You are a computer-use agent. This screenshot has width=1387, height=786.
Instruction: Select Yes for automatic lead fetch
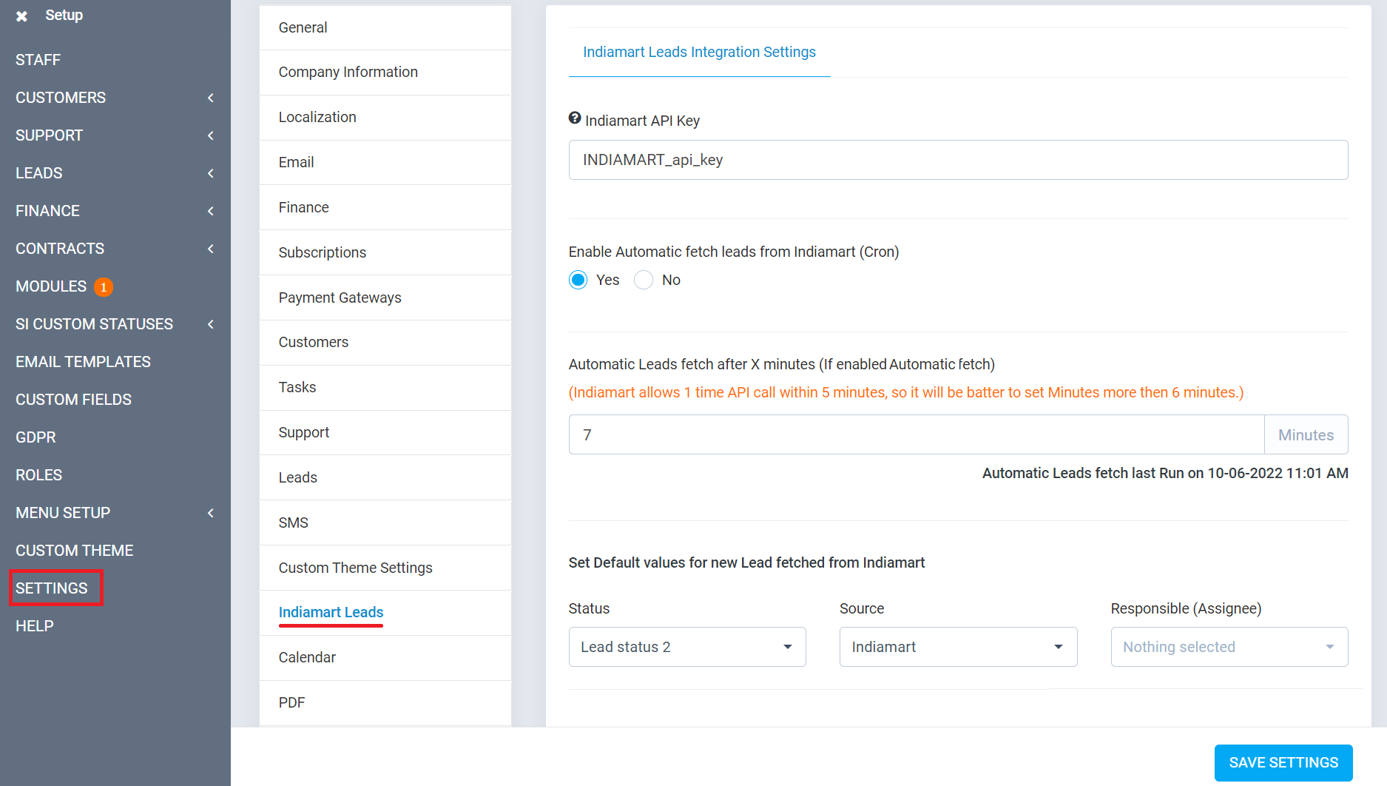click(578, 280)
